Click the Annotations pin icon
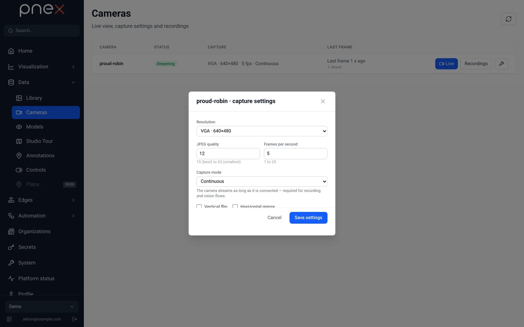The width and height of the screenshot is (524, 327). [x=19, y=156]
